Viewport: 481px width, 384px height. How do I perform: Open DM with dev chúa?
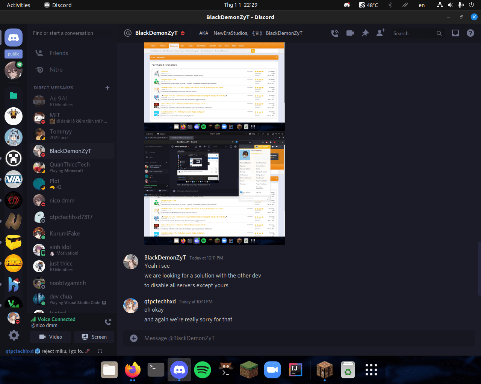[x=72, y=299]
